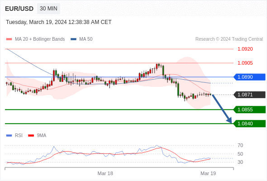Click the 1.0905 red resistance label
This screenshot has width=267, height=181.
(x=245, y=63)
